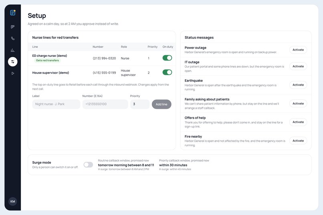Select the House supervisor (demo) line name

50,72
